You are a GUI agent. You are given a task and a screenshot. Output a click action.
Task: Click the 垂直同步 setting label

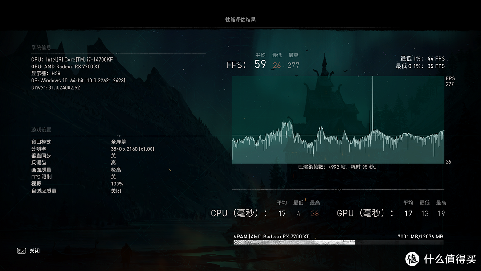tap(41, 156)
